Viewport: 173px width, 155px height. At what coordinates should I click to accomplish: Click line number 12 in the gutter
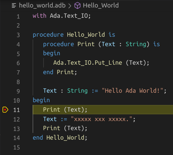[17, 120]
